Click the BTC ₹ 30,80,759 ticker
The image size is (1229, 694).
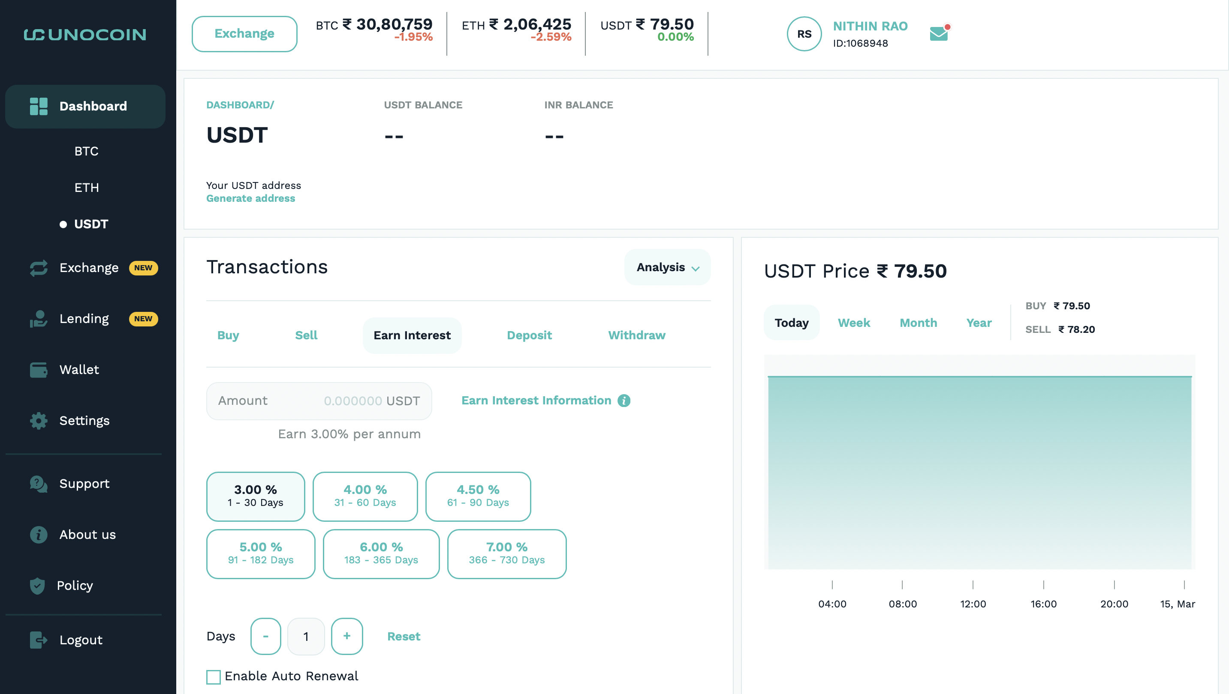(374, 30)
